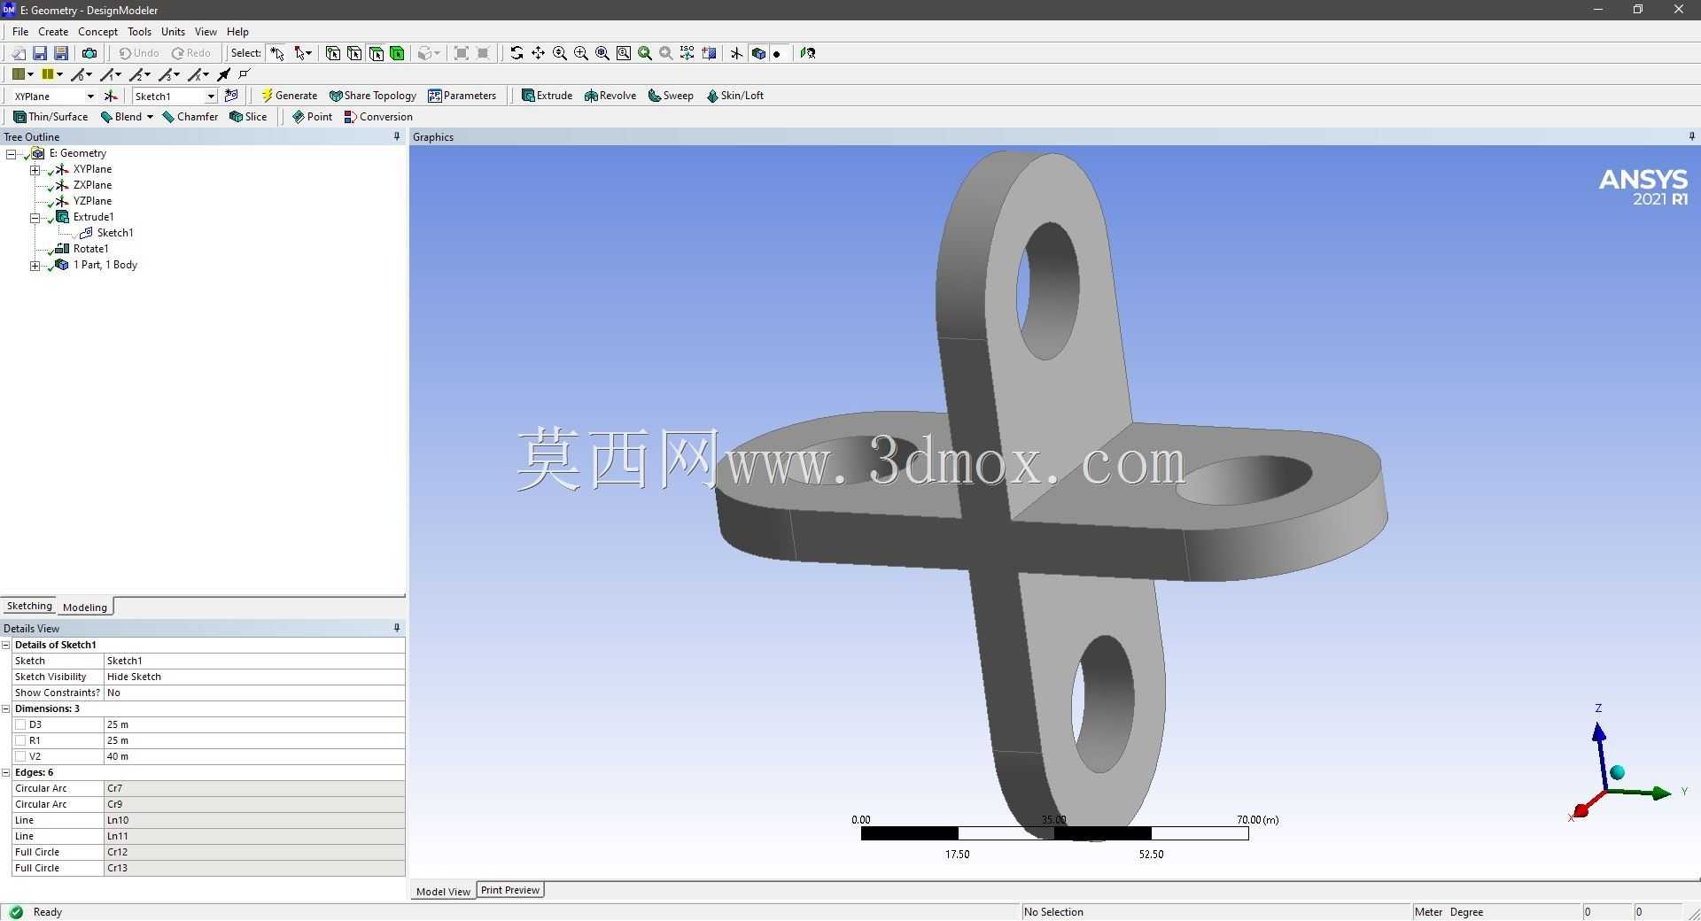Open the XYPlane plane dropdown
The image size is (1701, 921).
89,96
